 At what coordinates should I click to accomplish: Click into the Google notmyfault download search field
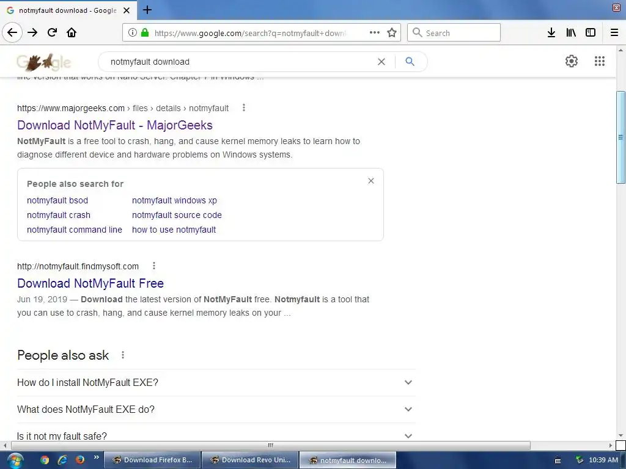click(240, 62)
